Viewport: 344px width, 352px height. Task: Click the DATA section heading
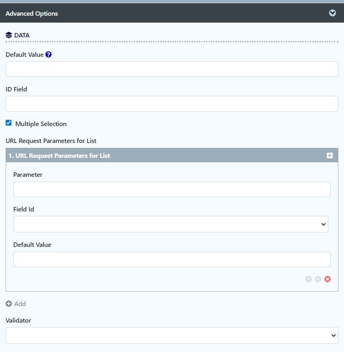22,35
